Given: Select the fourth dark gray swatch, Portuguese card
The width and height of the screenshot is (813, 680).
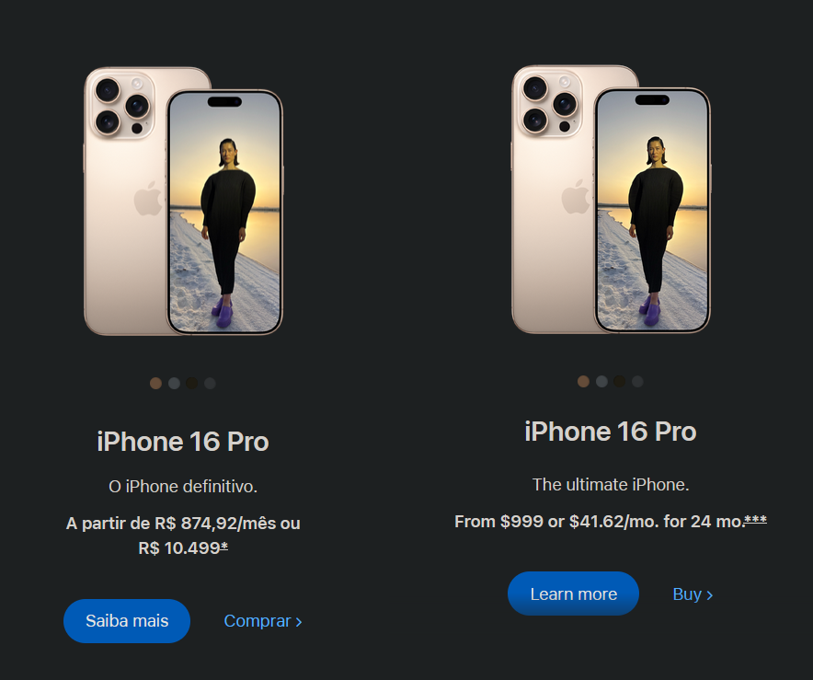Looking at the screenshot, I should click(x=210, y=384).
